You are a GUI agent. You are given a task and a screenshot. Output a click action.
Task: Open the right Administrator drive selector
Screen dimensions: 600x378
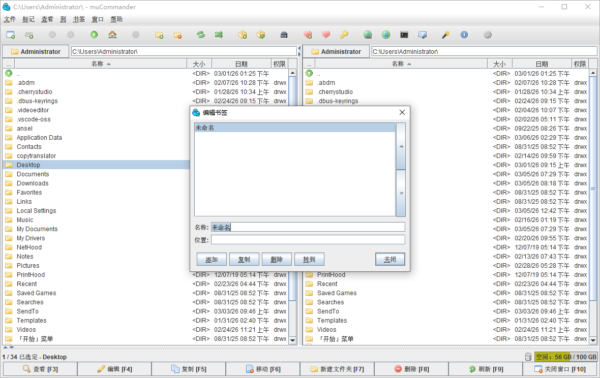pyautogui.click(x=336, y=51)
